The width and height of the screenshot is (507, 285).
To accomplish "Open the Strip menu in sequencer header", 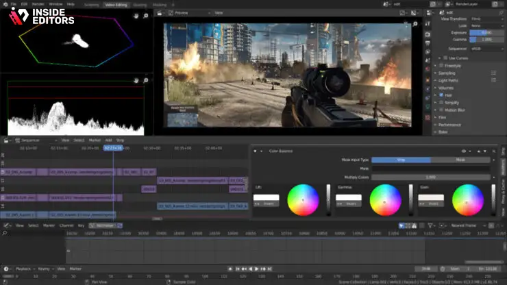I will point(121,140).
